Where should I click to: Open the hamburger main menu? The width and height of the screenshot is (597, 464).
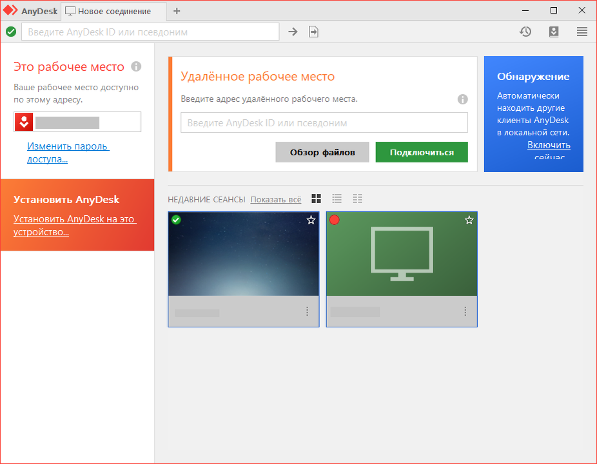[582, 32]
